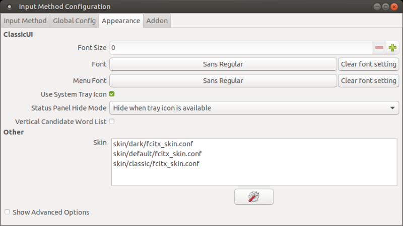Click the app icon in the title bar
403x226 pixels.
[x=10, y=7]
